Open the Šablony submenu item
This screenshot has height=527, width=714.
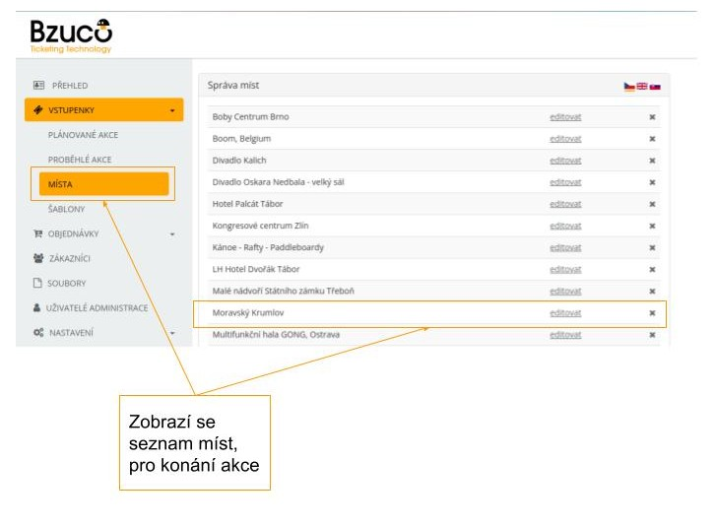pos(66,209)
